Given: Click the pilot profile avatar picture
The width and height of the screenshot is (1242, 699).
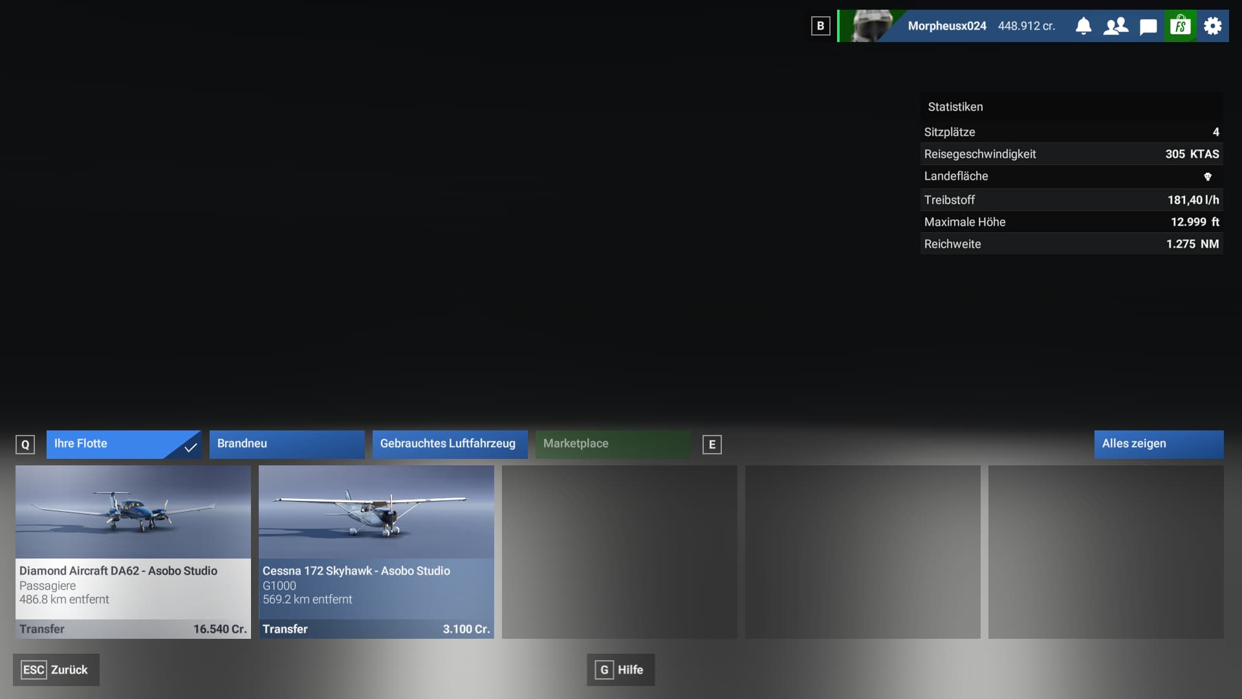Looking at the screenshot, I should click(x=871, y=26).
